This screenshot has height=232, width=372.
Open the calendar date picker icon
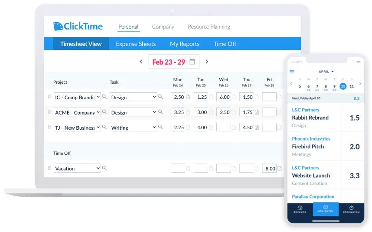[x=192, y=62]
